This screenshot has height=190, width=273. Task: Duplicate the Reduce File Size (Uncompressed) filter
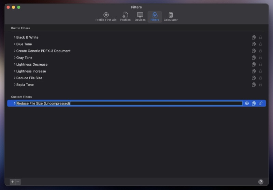254,103
